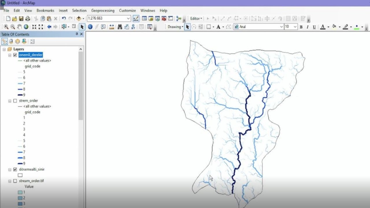Check the stream_order.tif layer box
Viewport: 370px width, 208px height.
(x=15, y=181)
